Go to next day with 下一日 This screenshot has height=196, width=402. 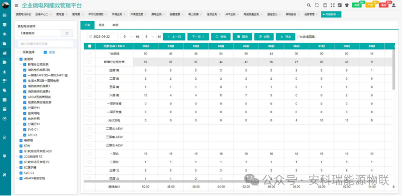[x=198, y=37]
